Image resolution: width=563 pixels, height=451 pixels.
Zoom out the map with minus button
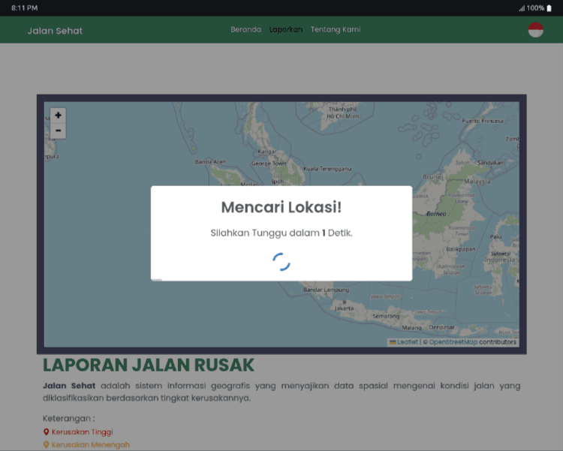[58, 131]
